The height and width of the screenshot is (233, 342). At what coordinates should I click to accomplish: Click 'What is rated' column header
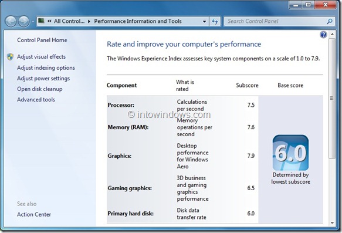point(185,86)
